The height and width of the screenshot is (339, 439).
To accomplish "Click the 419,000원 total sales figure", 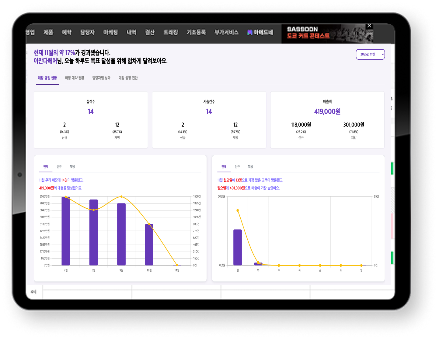I will click(327, 111).
